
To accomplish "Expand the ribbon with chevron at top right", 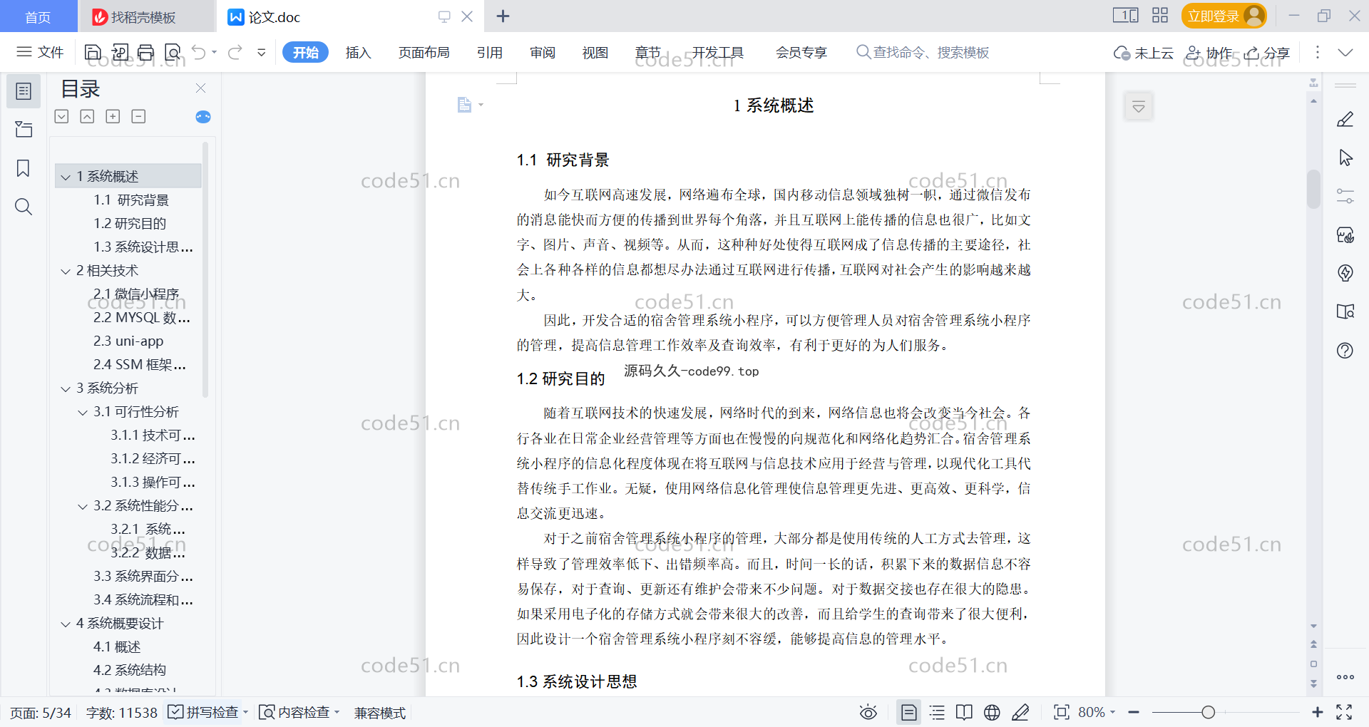I will click(1345, 52).
